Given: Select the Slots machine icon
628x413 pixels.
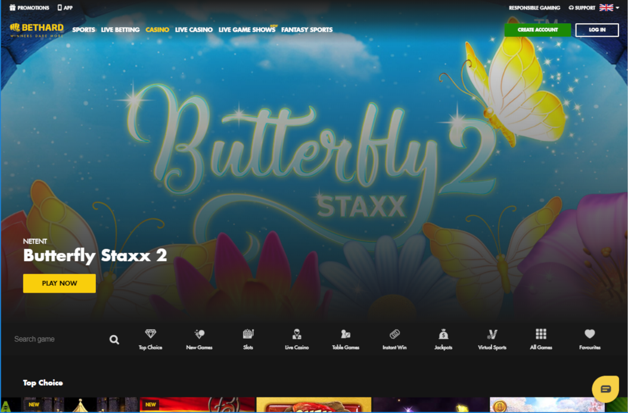Looking at the screenshot, I should coord(248,339).
